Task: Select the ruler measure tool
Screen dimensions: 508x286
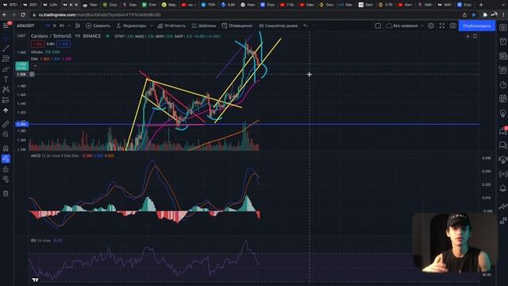Action: click(6, 124)
